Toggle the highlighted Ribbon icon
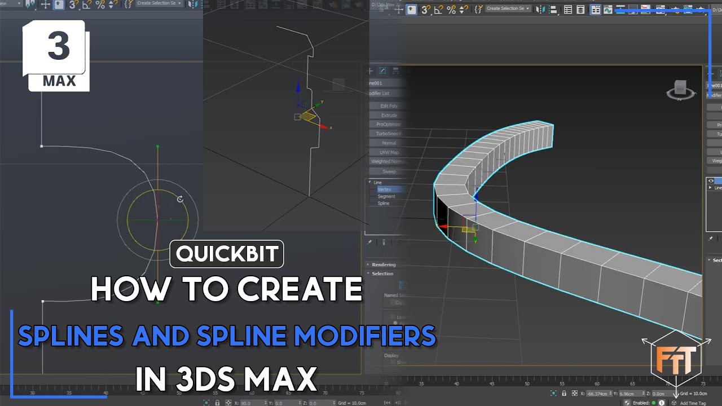 click(595, 10)
